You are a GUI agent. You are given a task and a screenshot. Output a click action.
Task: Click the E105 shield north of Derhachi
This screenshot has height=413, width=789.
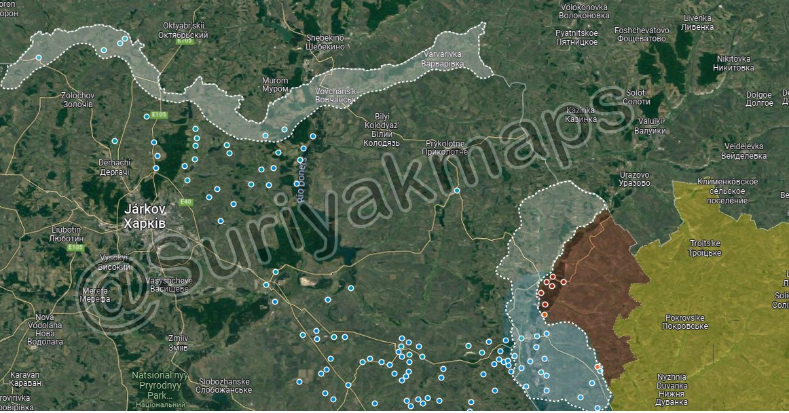pos(159,115)
